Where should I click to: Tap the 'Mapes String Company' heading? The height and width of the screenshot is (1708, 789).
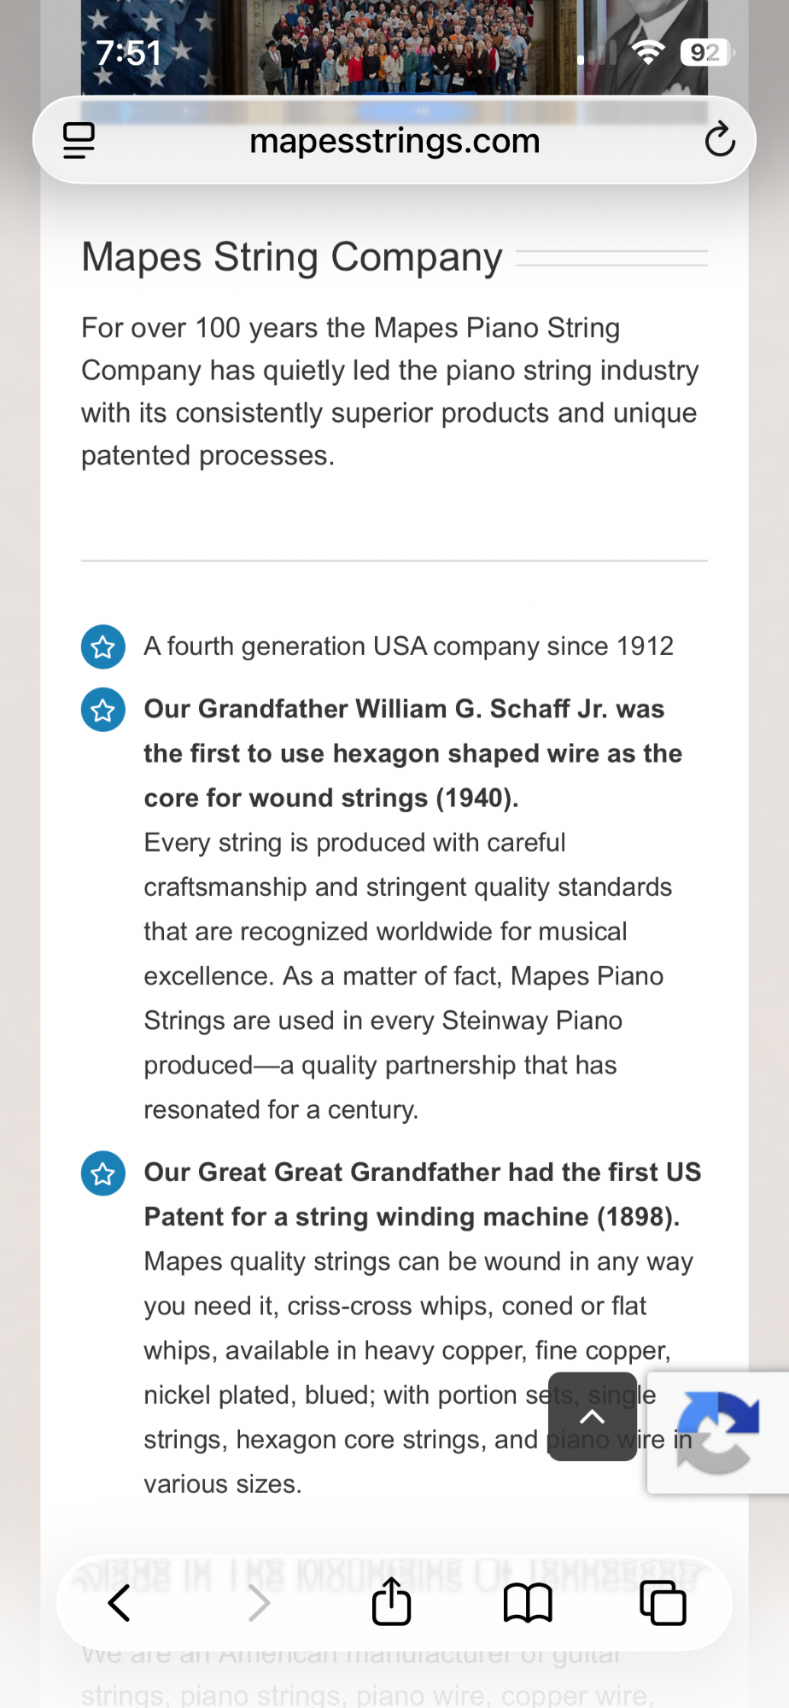292,257
